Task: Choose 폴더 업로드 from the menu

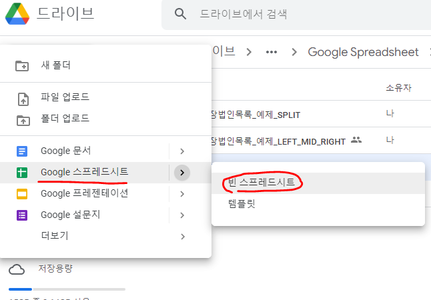Action: point(105,119)
